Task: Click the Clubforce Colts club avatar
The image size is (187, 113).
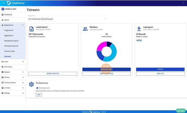Action: [x=3, y=9]
